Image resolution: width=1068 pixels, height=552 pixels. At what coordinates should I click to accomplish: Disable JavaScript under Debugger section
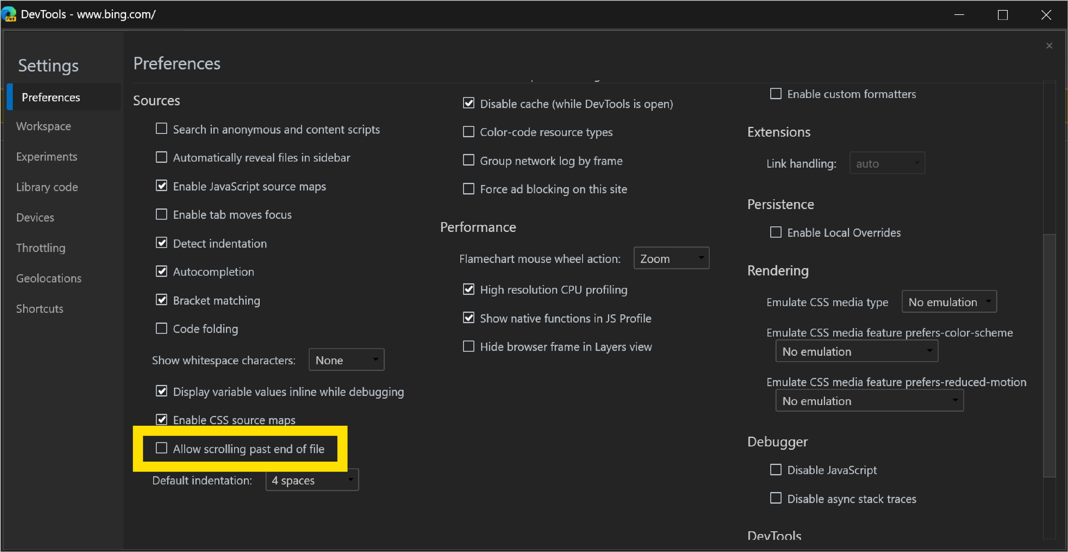[775, 470]
